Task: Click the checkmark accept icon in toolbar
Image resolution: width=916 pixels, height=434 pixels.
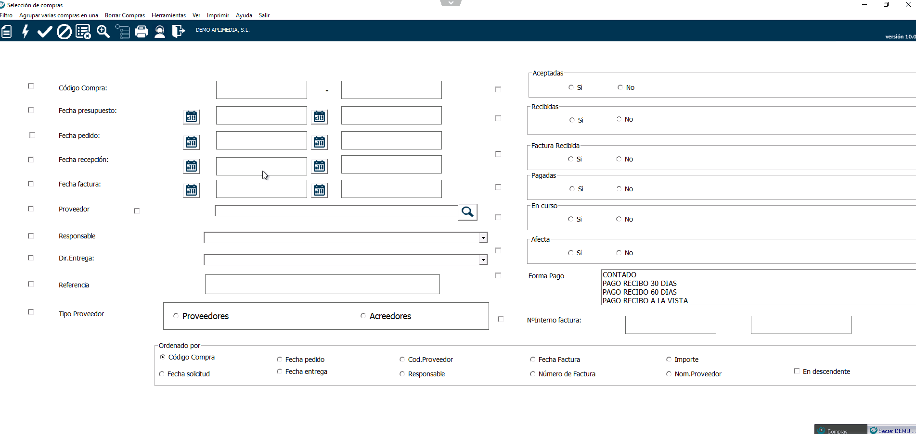Action: pos(44,32)
